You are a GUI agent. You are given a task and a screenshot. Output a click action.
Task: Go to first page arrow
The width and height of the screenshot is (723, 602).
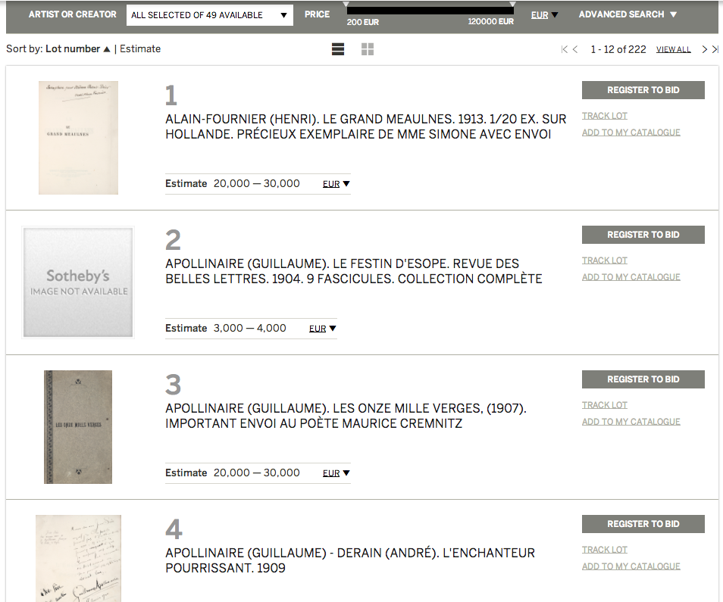[564, 49]
